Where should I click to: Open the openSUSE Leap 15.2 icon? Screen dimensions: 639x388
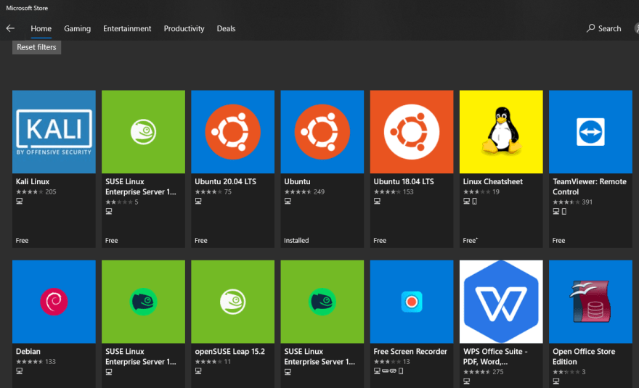coord(232,302)
